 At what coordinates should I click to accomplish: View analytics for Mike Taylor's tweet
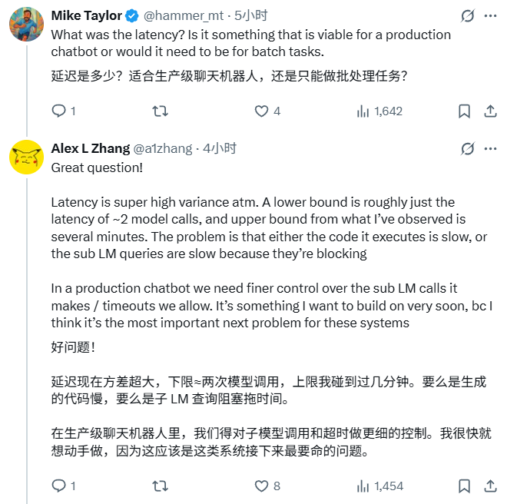(363, 111)
